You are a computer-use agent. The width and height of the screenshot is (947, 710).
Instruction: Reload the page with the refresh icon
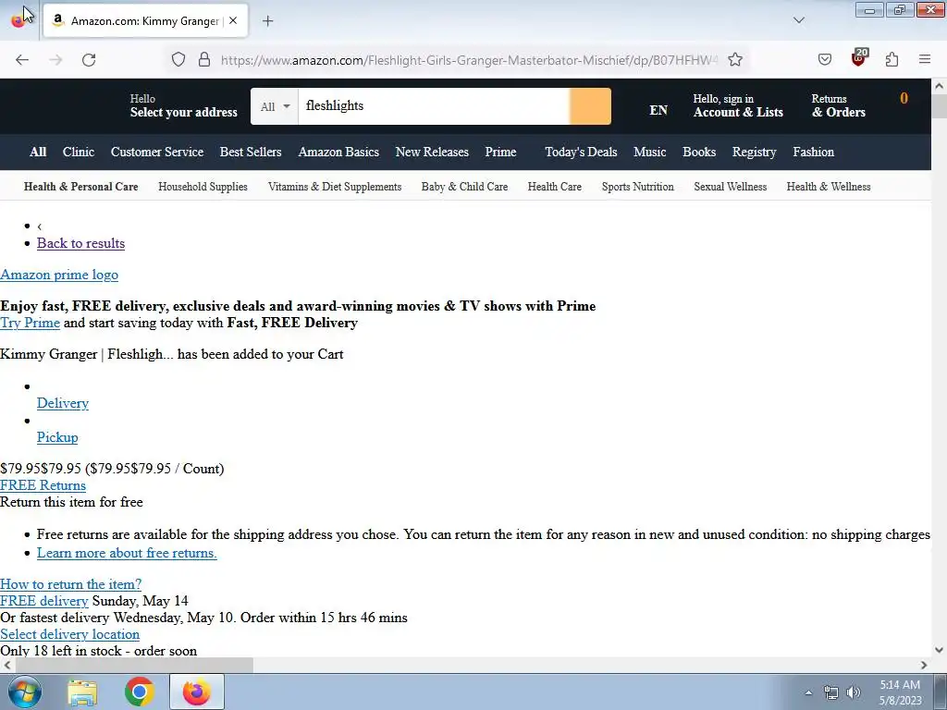89,60
